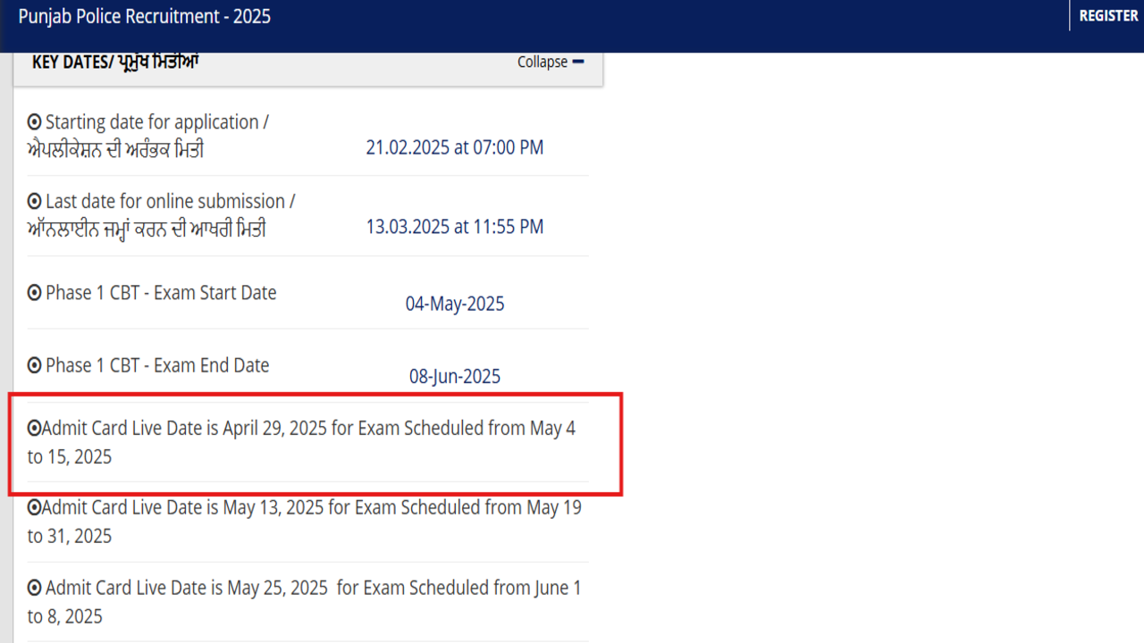
Task: Collapse the Key Dates panel
Action: 543,62
